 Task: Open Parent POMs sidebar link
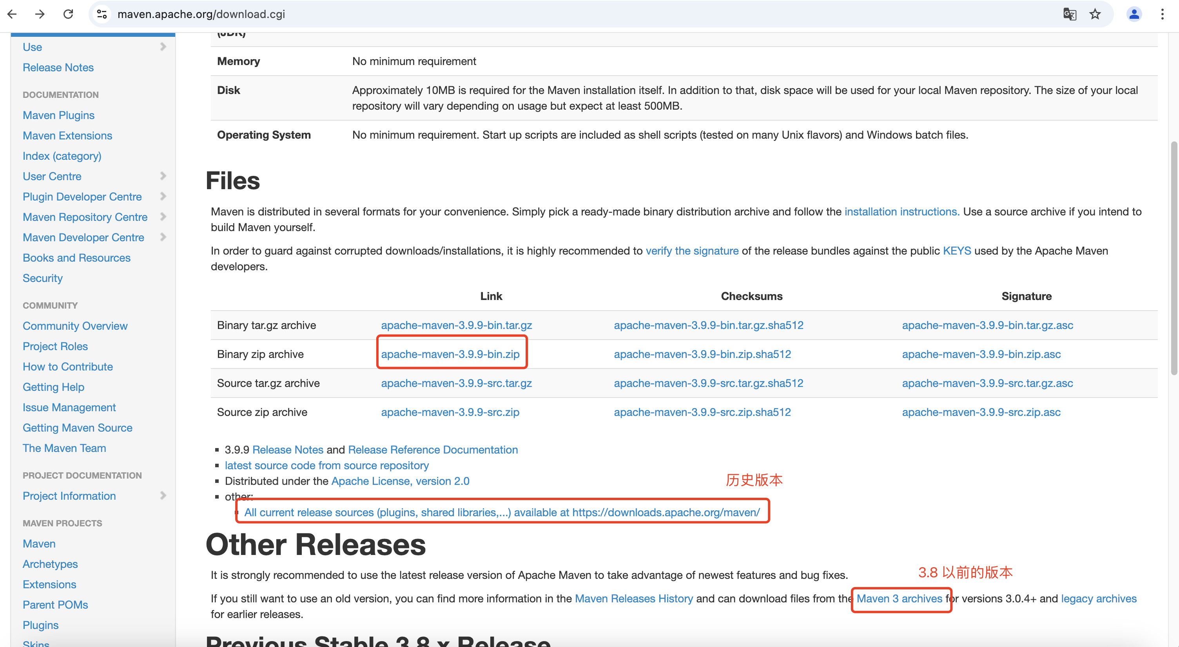(x=55, y=605)
